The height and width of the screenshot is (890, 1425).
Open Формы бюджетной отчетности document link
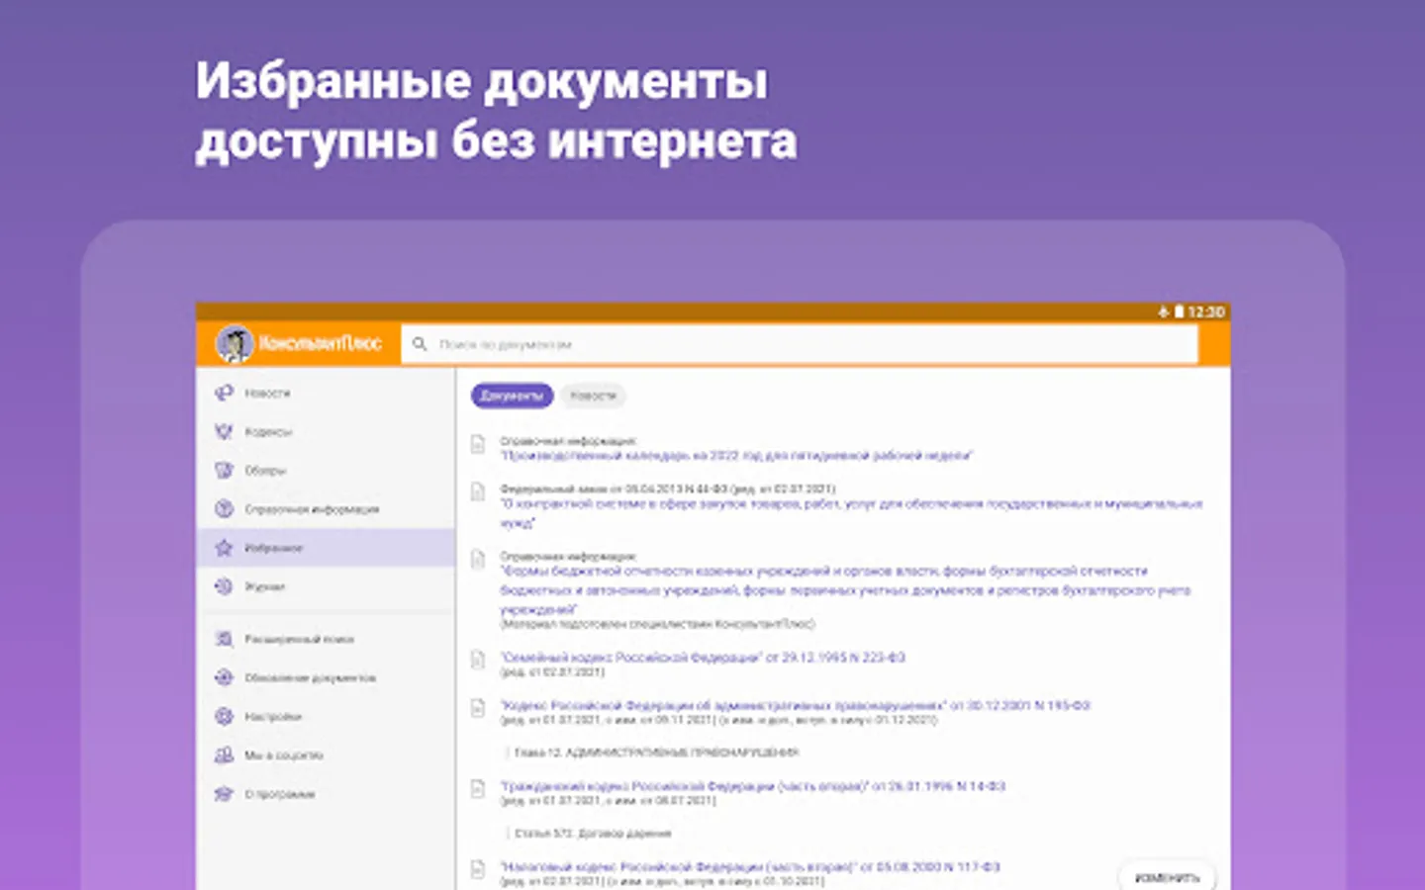[845, 590]
